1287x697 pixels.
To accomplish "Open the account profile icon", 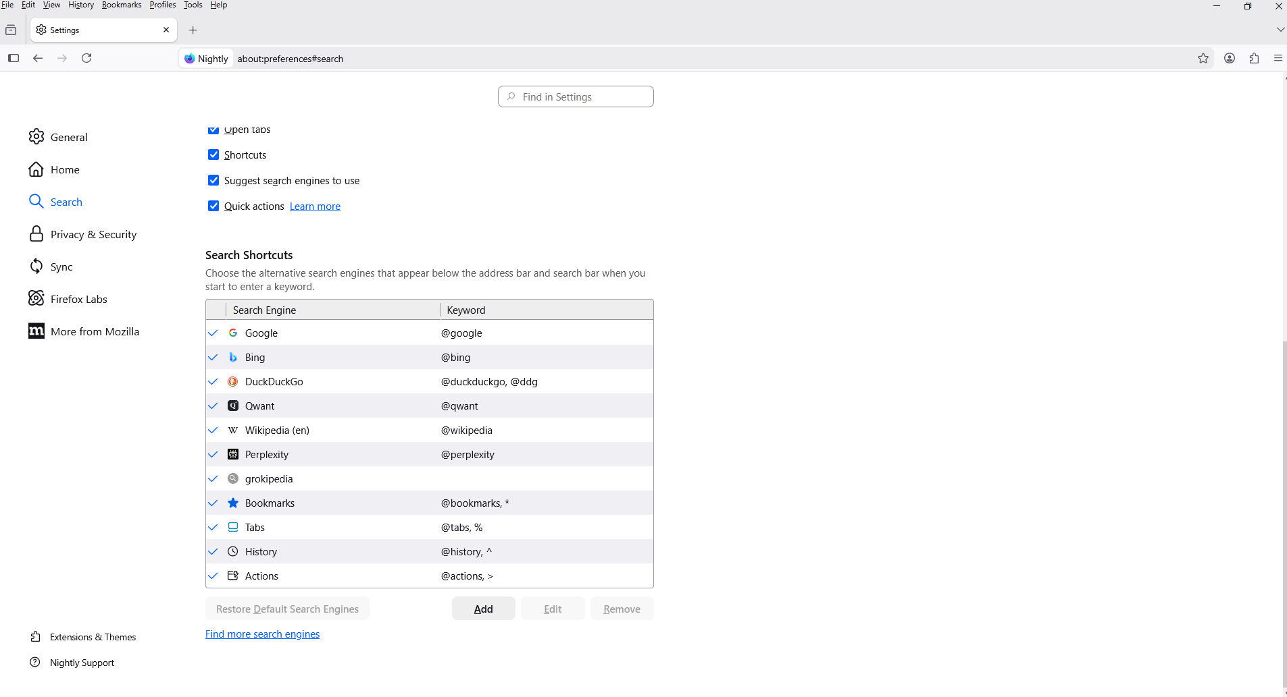I will (x=1230, y=59).
